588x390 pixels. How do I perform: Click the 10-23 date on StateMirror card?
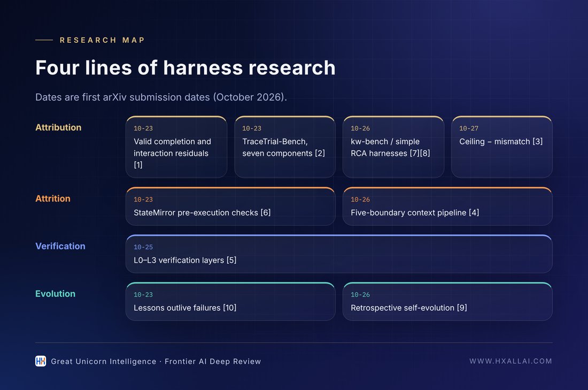143,200
